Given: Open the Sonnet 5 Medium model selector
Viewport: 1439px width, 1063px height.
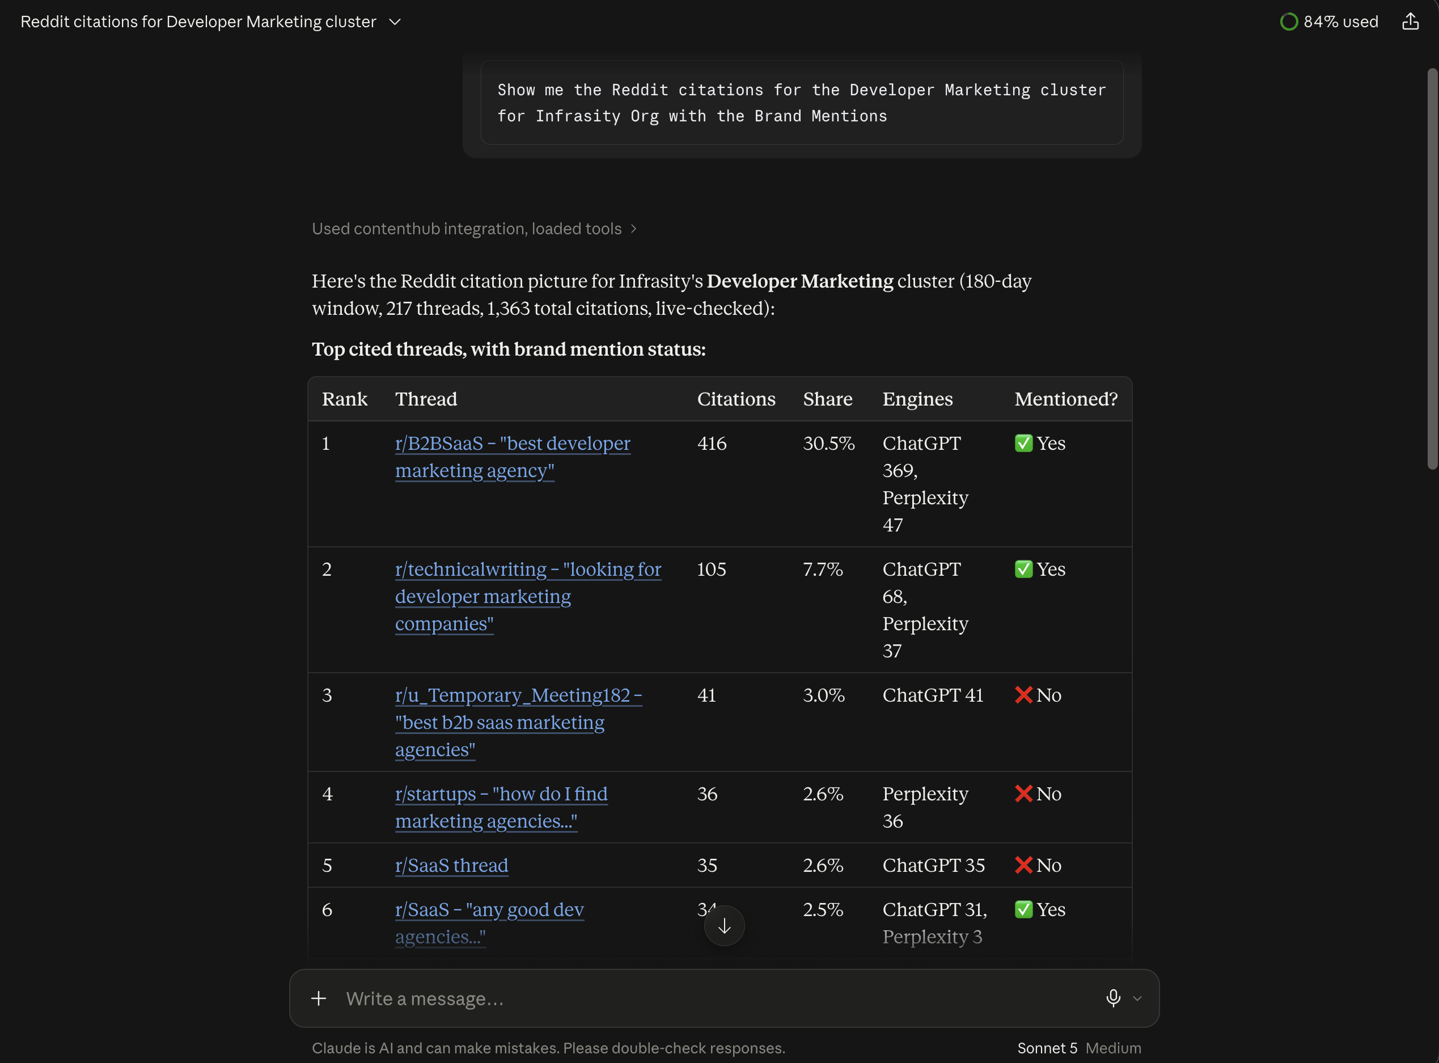Looking at the screenshot, I should [x=1079, y=1048].
